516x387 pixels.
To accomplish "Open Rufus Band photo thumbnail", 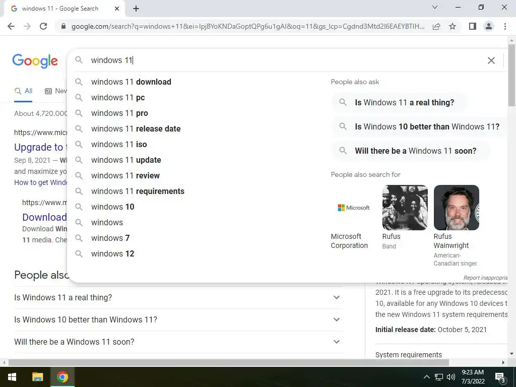I will point(405,208).
